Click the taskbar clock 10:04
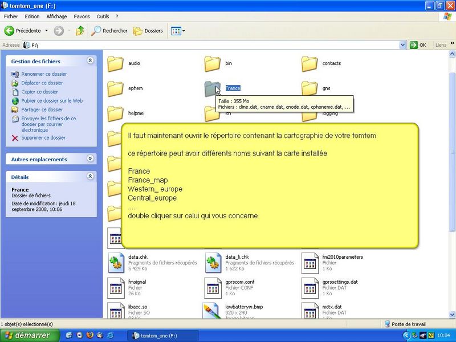Image resolution: width=456 pixels, height=342 pixels. (x=444, y=336)
